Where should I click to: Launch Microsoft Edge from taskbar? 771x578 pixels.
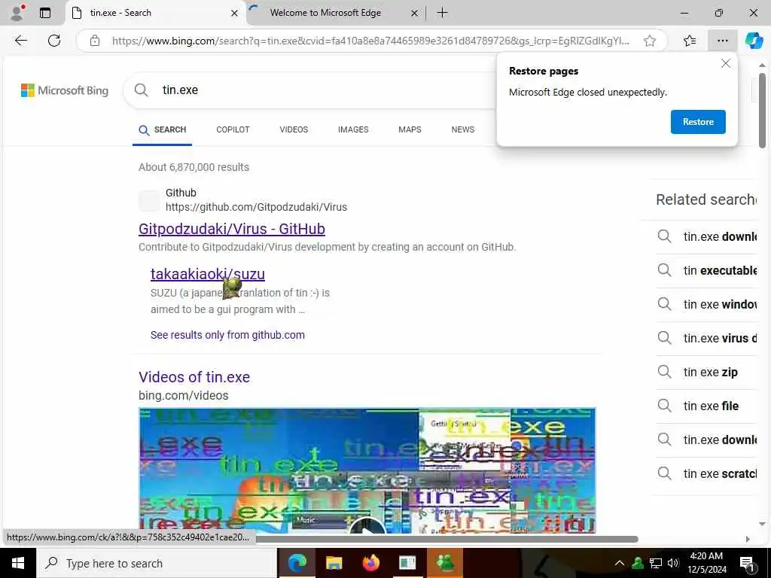297,563
